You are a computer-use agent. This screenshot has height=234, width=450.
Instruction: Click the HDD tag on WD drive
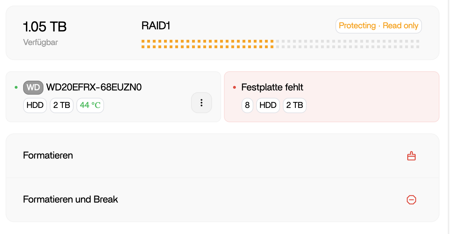[x=35, y=105]
